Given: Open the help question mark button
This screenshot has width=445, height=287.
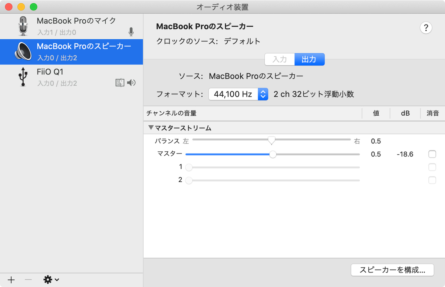Looking at the screenshot, I should 426,27.
